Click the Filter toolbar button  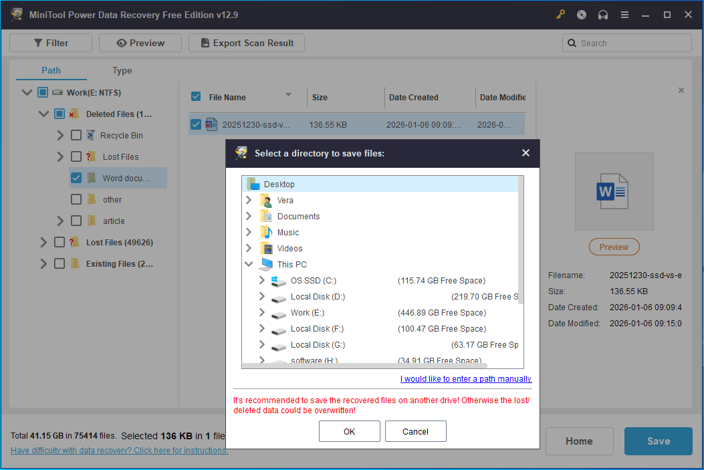[x=51, y=43]
